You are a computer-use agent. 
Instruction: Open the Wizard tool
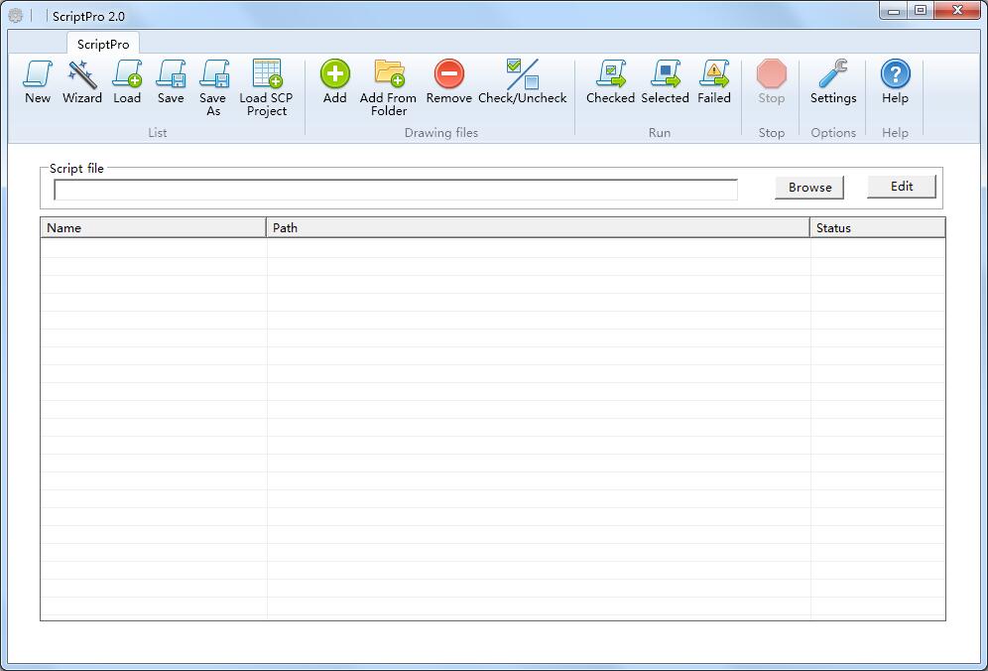82,81
